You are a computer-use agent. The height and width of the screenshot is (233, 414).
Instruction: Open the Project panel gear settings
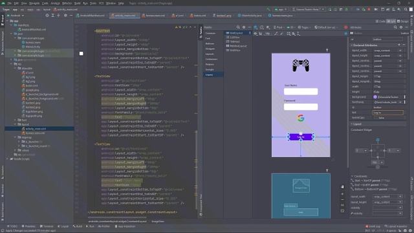pos(65,16)
